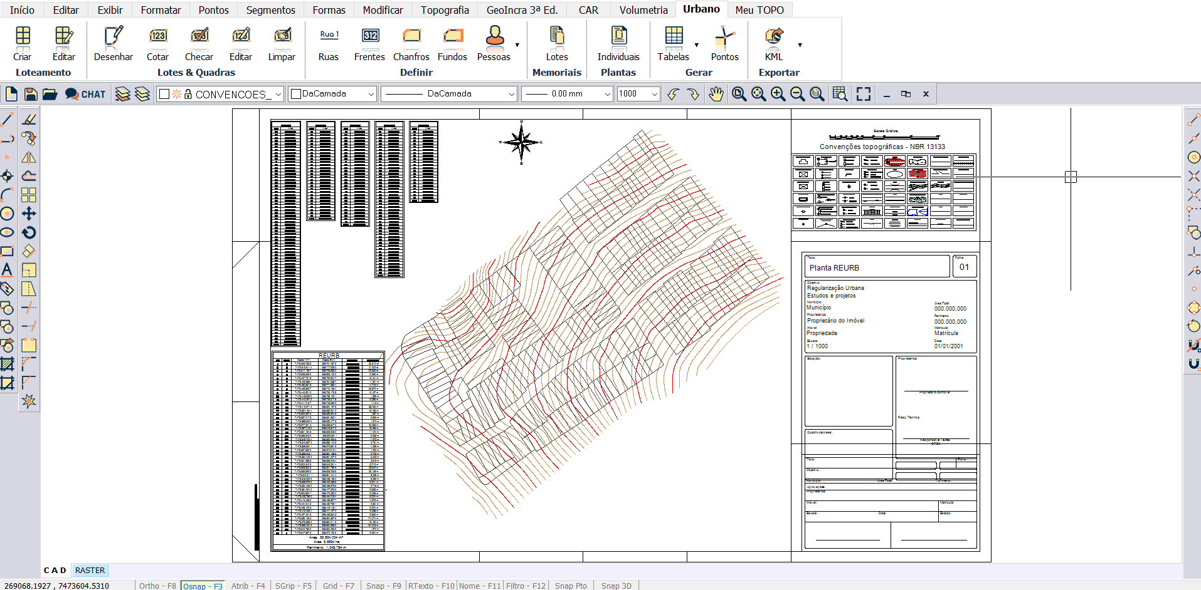Toggle Grid - F7 display
Screen dimensions: 1201x590
pyautogui.click(x=338, y=586)
